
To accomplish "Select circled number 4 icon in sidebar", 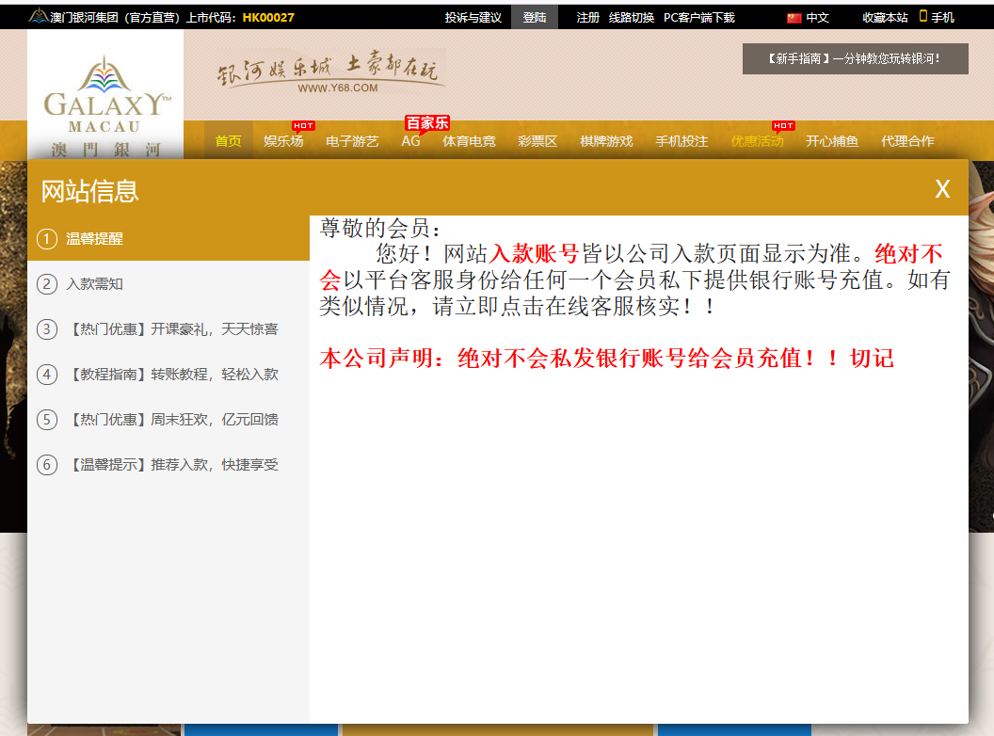I will (x=47, y=374).
